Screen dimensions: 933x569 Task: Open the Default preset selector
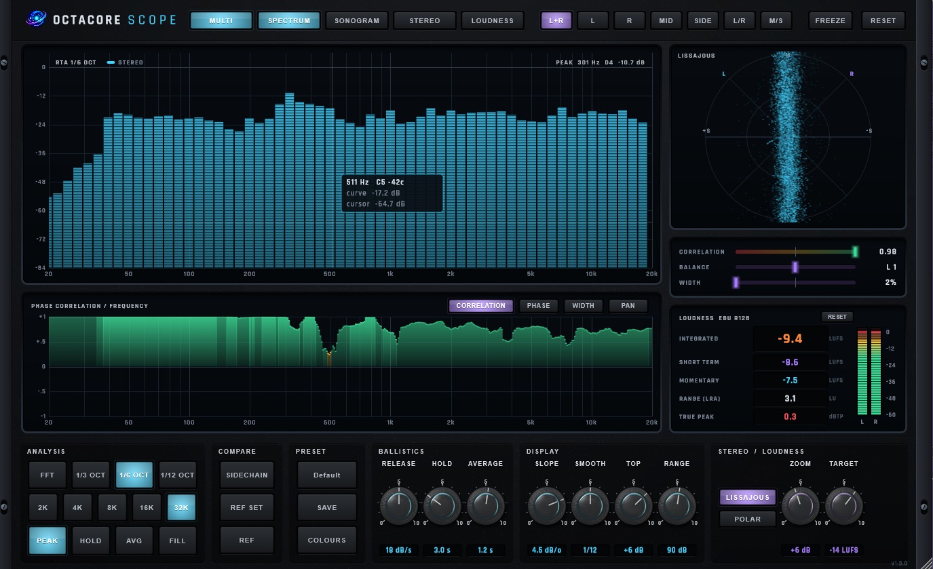pos(327,475)
